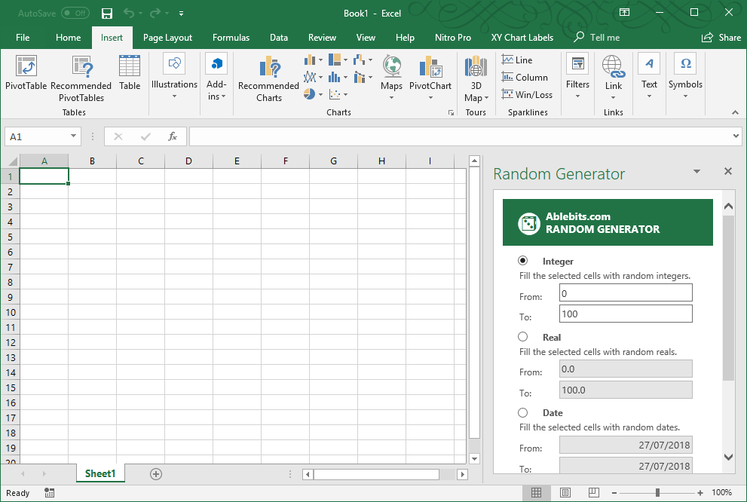Insert a Line sparkline

517,60
